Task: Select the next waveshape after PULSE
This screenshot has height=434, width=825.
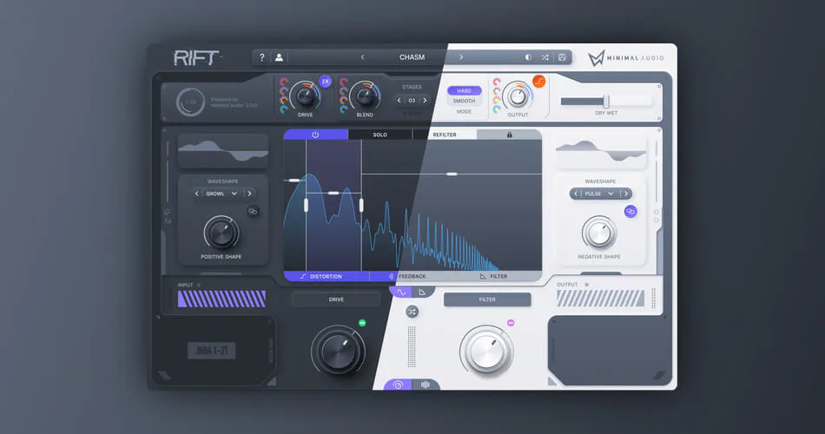Action: pos(626,194)
